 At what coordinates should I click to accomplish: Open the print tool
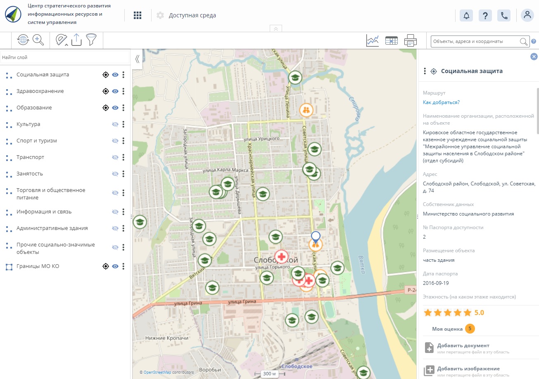point(410,40)
